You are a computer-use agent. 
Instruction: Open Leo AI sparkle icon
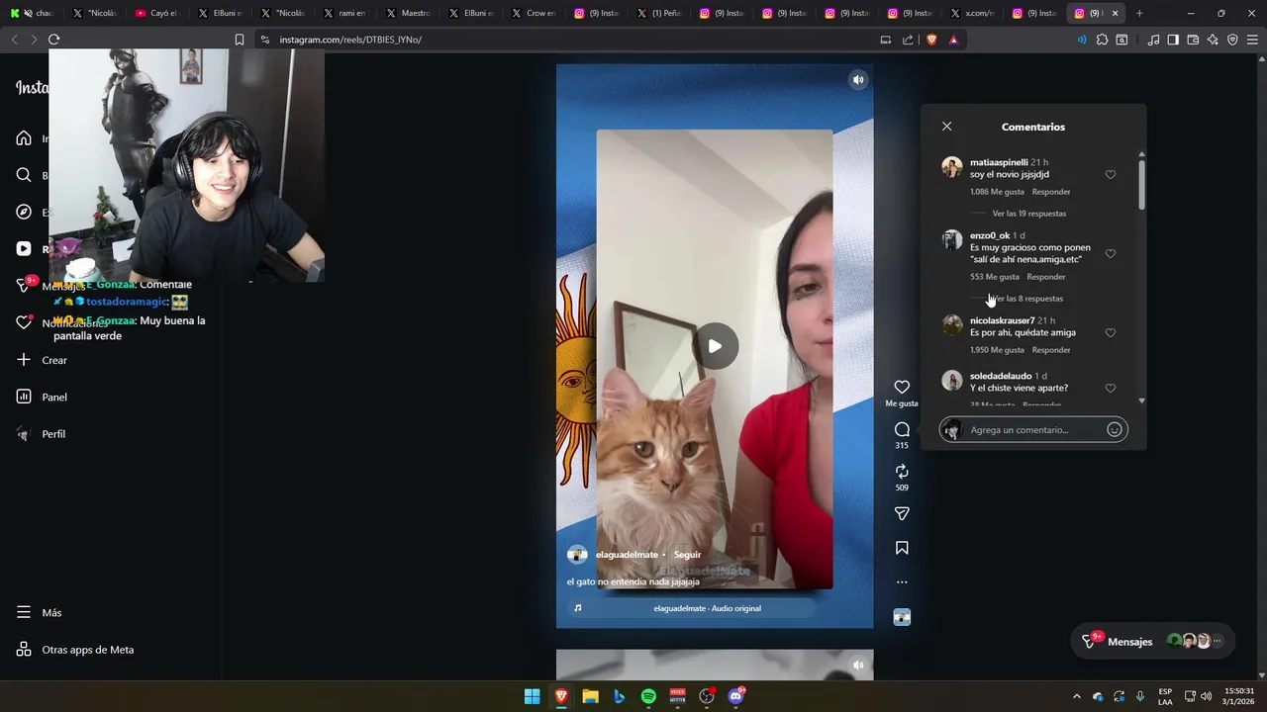1213,40
